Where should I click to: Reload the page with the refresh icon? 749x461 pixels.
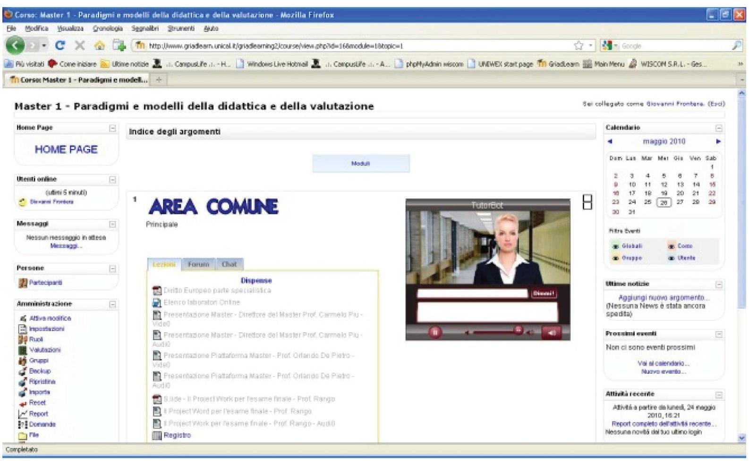coord(60,46)
